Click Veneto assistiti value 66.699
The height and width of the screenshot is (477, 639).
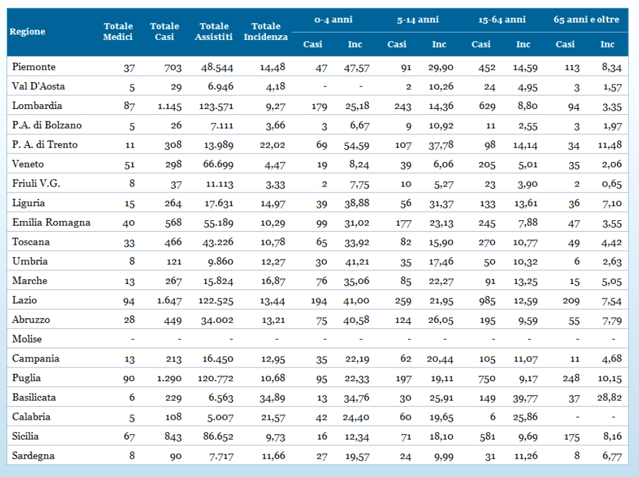[218, 165]
